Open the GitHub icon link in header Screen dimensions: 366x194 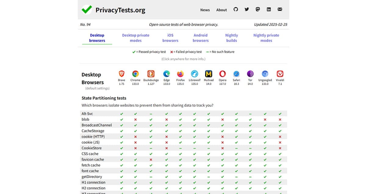235,9
